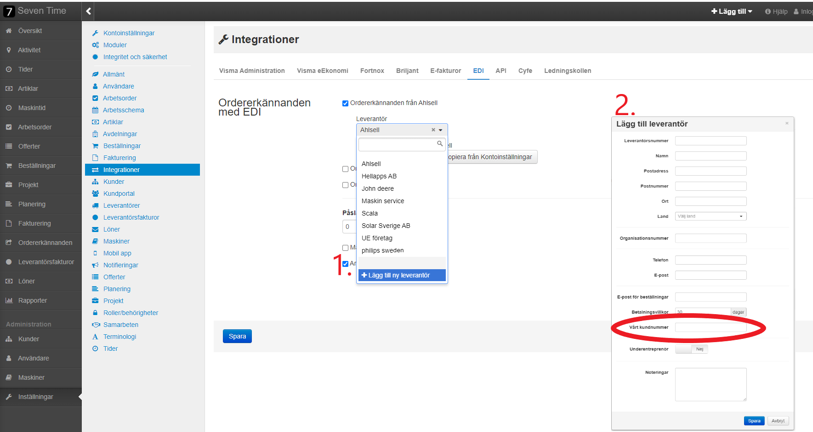The image size is (813, 432).
Task: Click Spara in Lägg till leverantör dialog
Action: tap(754, 421)
